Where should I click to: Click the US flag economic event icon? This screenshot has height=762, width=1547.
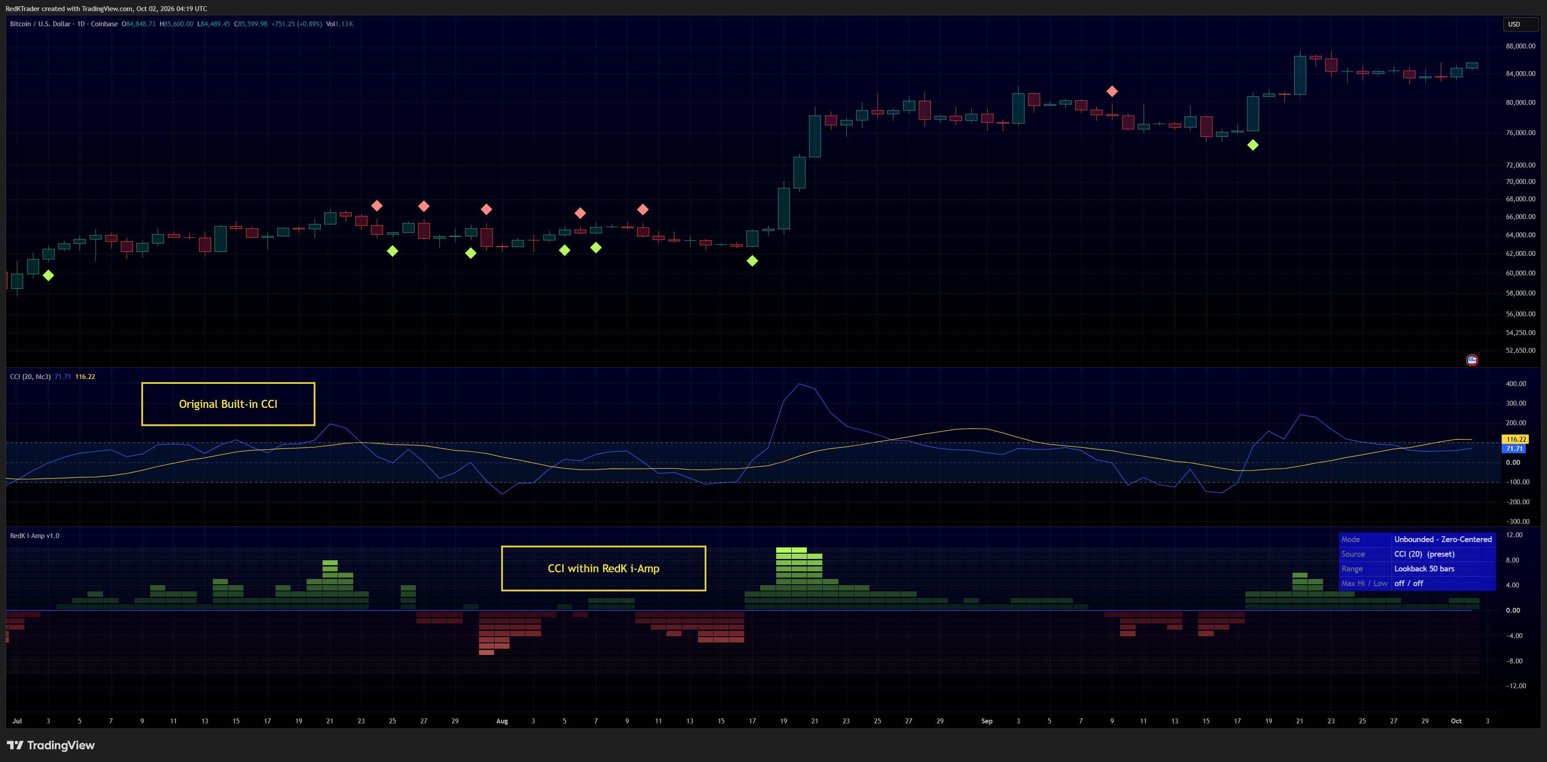[x=1471, y=360]
